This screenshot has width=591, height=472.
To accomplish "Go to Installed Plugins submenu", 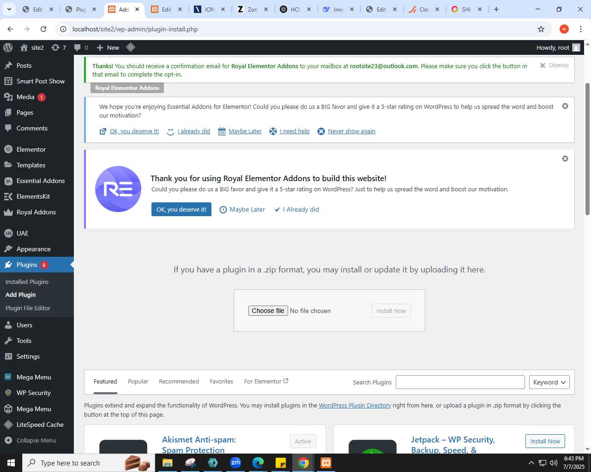I will pos(27,282).
